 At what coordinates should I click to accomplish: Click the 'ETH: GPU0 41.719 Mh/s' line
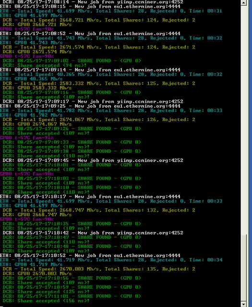pyautogui.click(x=31, y=265)
